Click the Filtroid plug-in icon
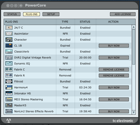The image size is (140, 125). click(9, 81)
